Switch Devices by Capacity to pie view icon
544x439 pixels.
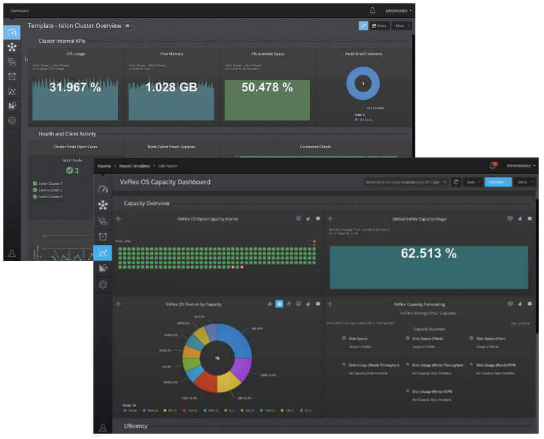tap(289, 304)
